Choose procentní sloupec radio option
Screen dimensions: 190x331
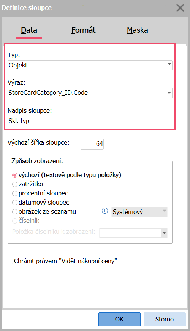click(15, 193)
